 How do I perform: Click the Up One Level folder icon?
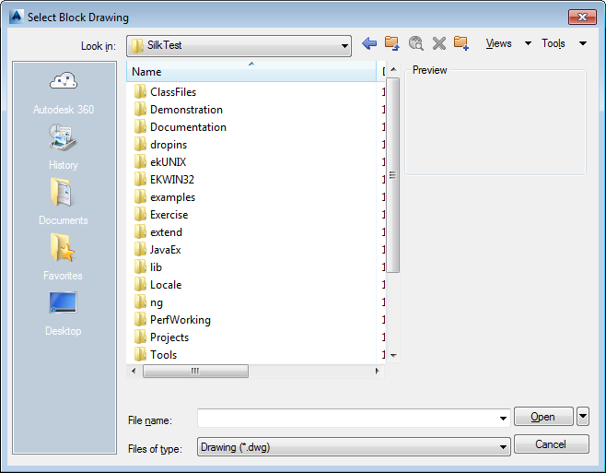[392, 43]
